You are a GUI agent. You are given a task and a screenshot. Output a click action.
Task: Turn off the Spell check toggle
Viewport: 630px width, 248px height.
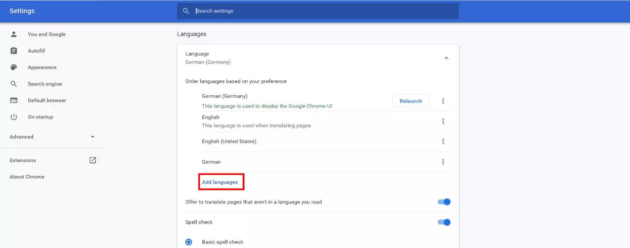click(444, 222)
